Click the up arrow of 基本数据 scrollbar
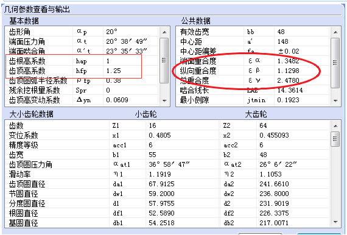 coord(164,32)
